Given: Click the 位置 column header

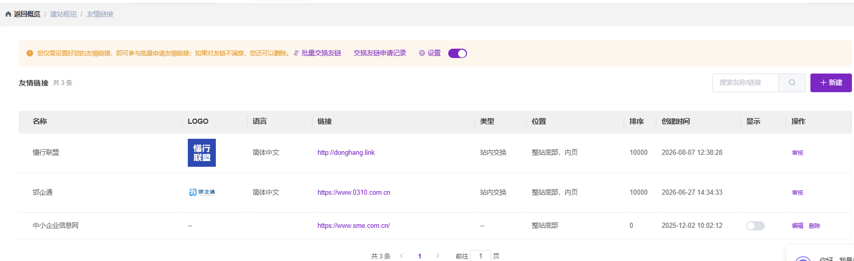Looking at the screenshot, I should point(539,121).
